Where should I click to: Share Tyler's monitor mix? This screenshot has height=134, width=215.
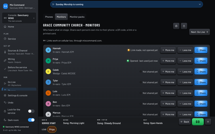coord(201,82)
